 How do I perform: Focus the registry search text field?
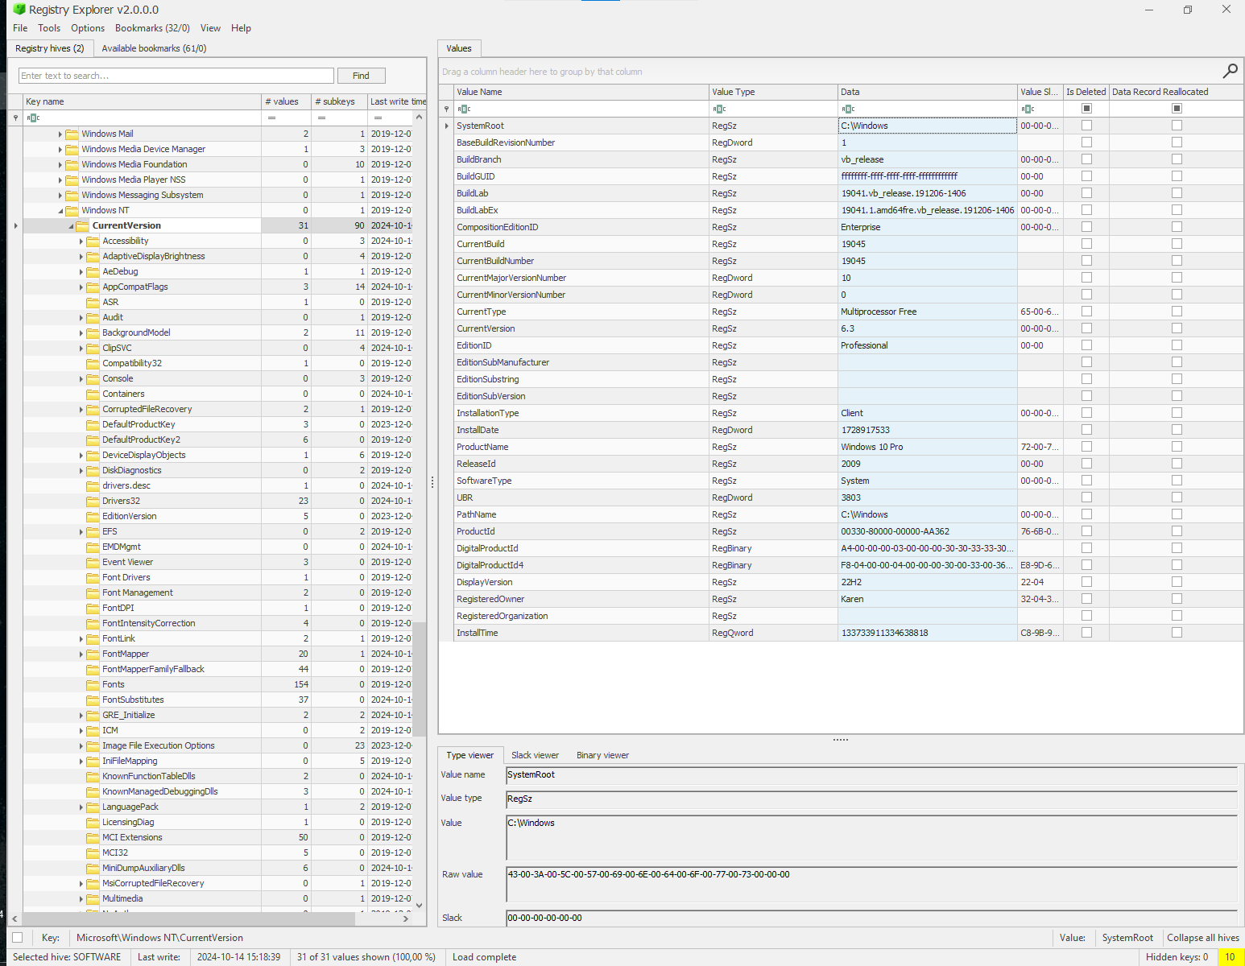tap(176, 76)
